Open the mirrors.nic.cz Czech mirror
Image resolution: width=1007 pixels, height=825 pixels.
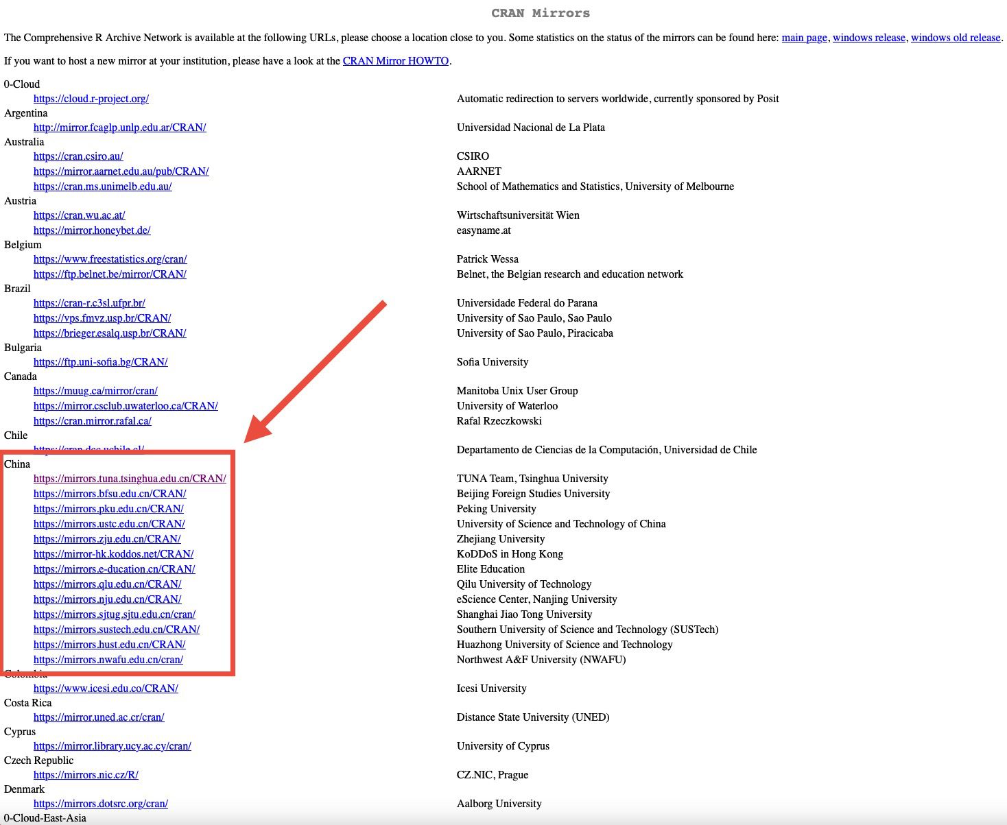(86, 775)
